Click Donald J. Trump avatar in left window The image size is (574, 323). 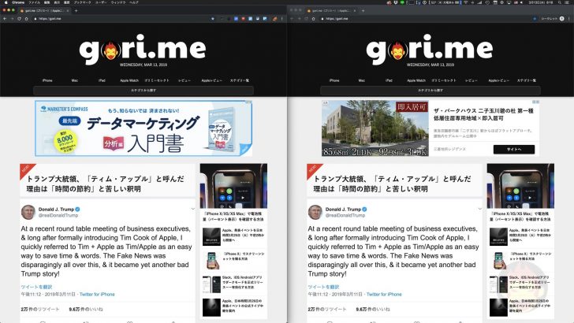pyautogui.click(x=28, y=212)
